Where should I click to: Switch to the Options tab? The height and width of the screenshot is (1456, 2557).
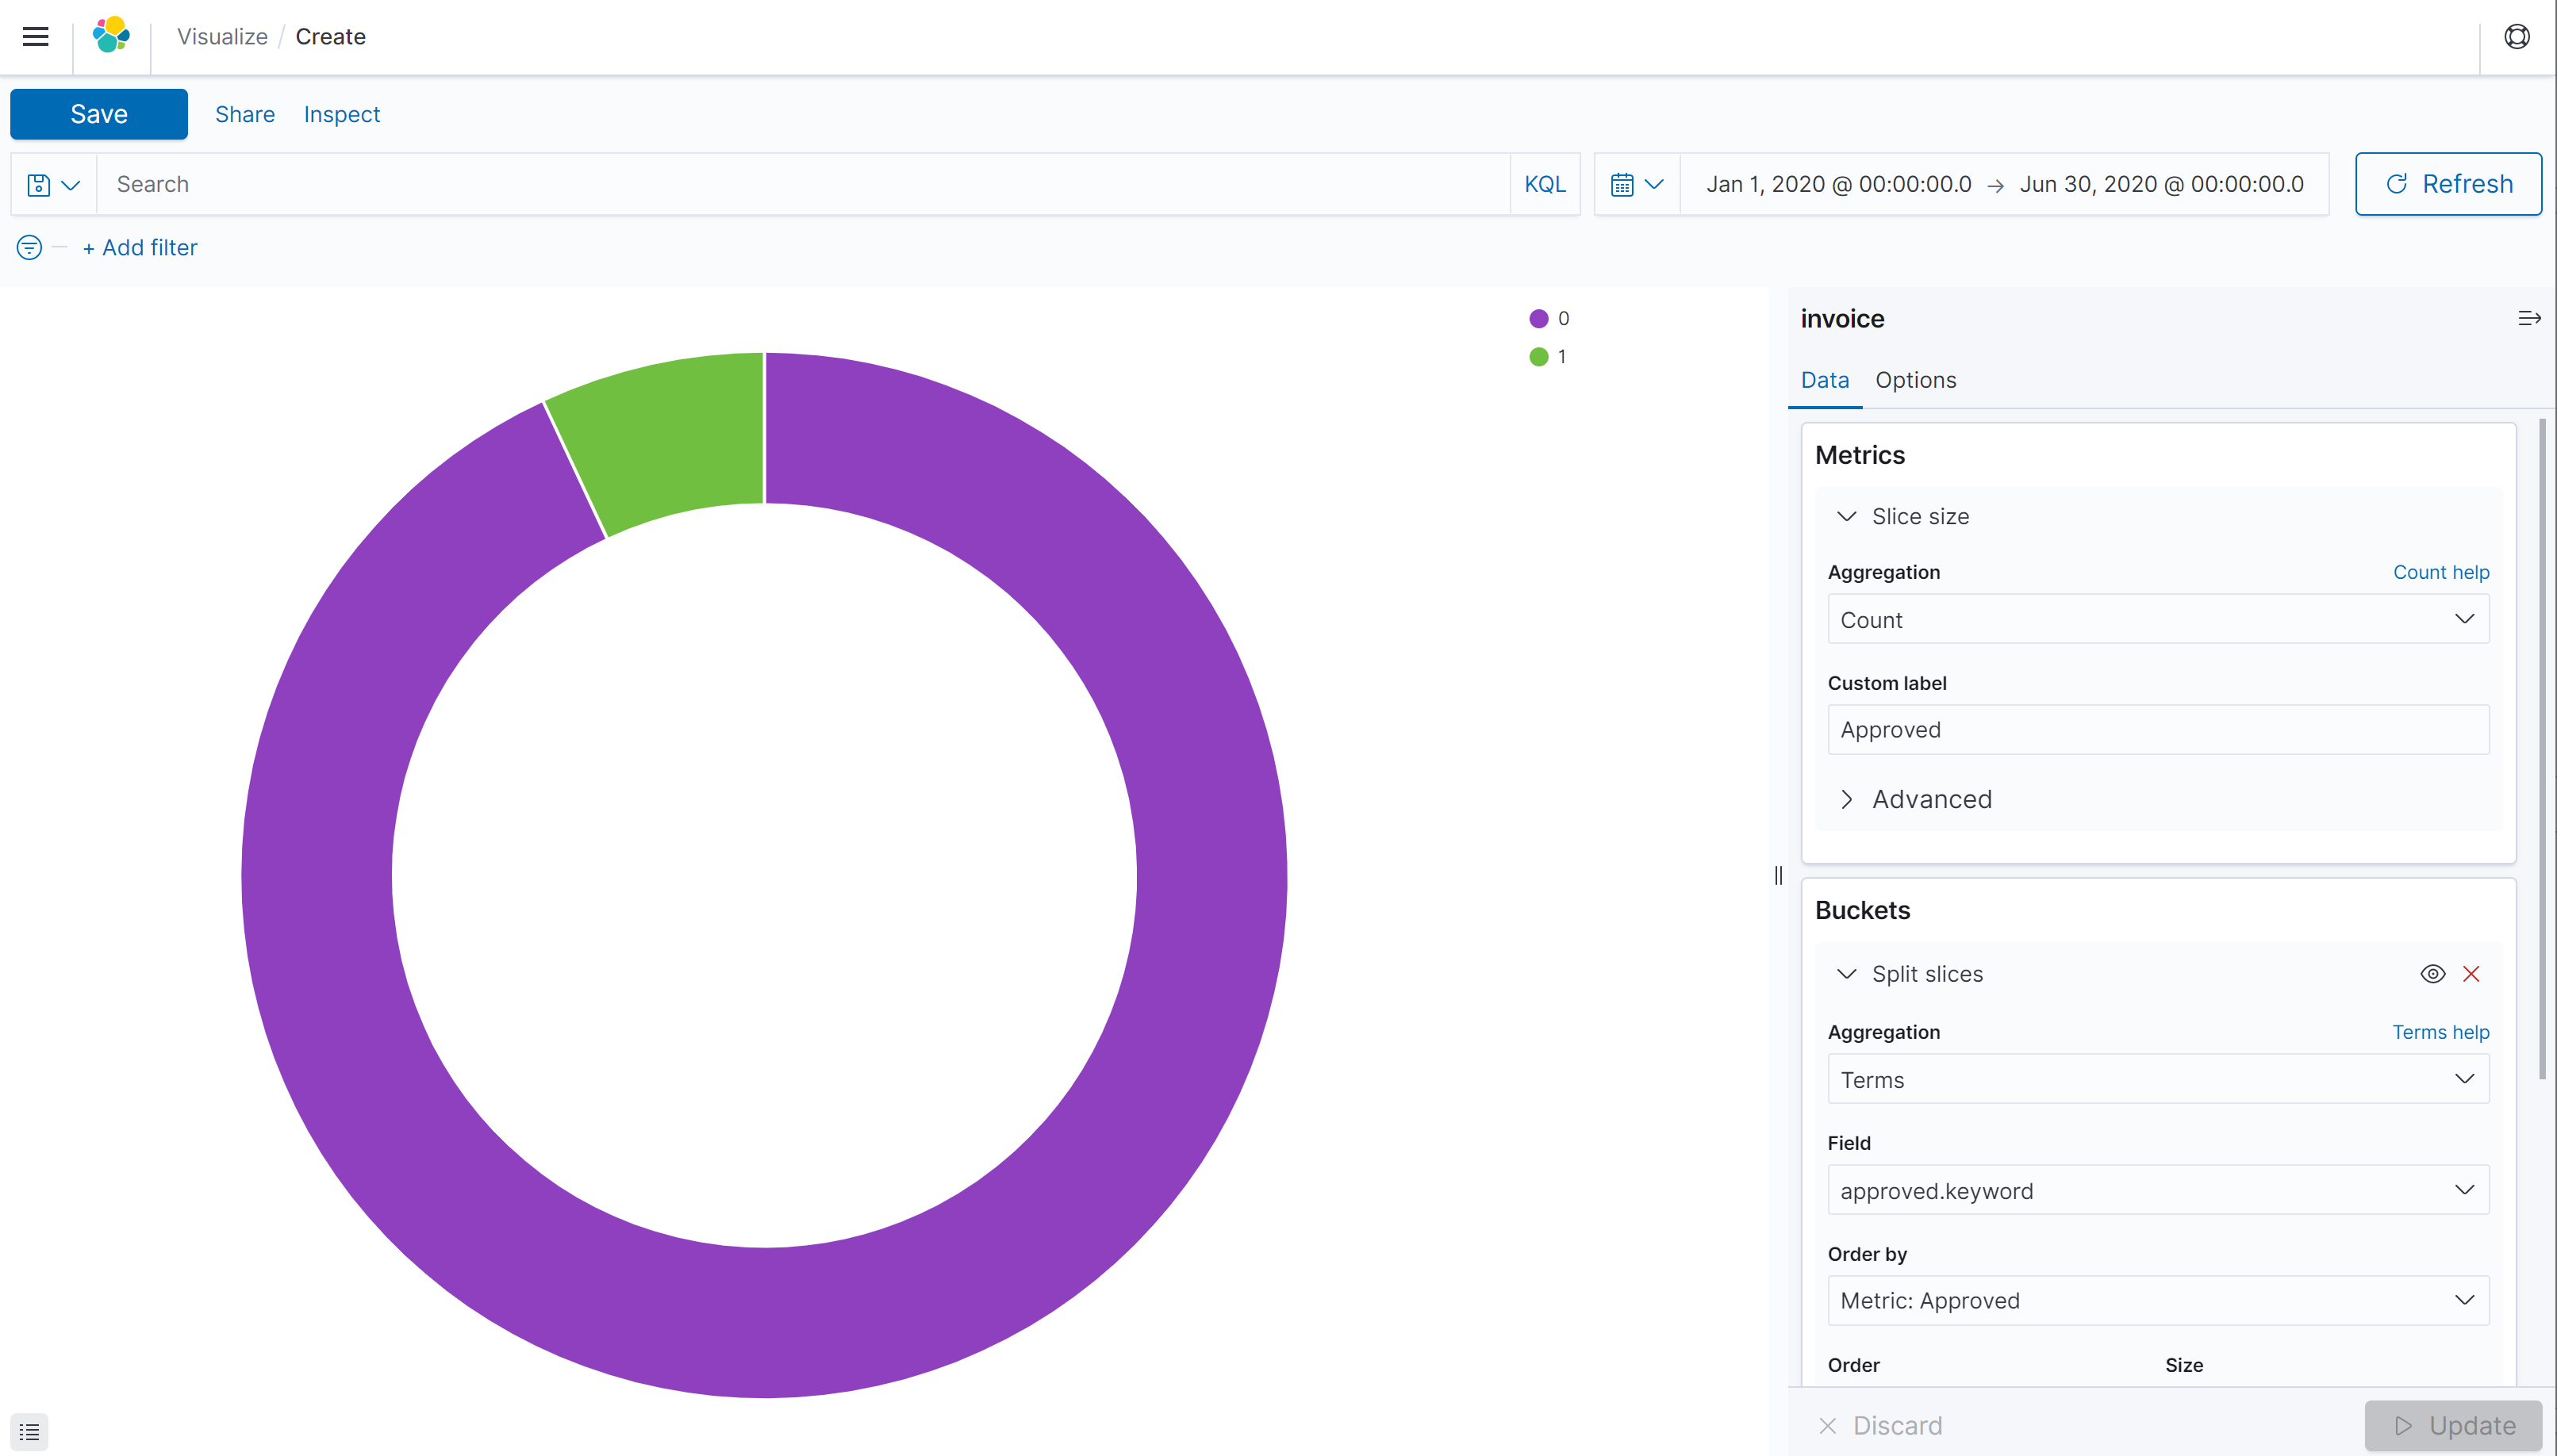pos(1914,380)
